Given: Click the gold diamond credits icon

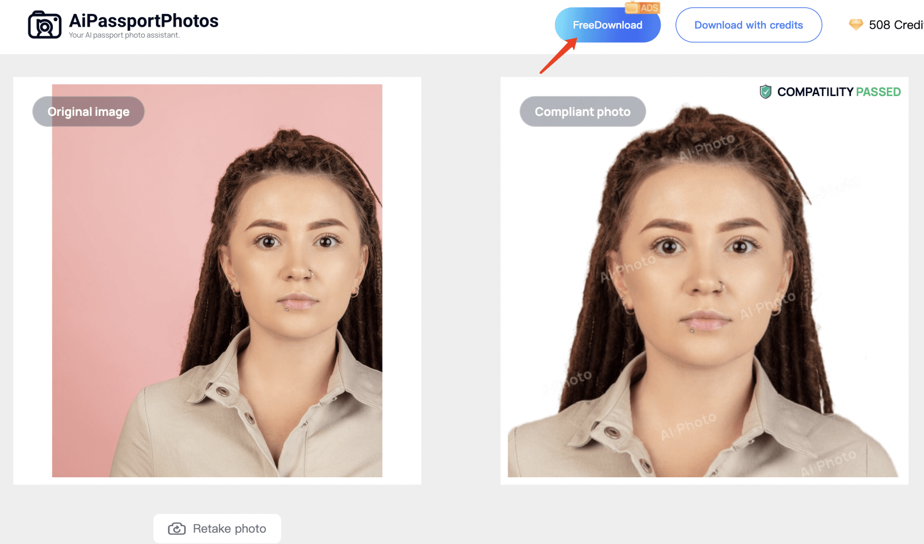Looking at the screenshot, I should 855,24.
